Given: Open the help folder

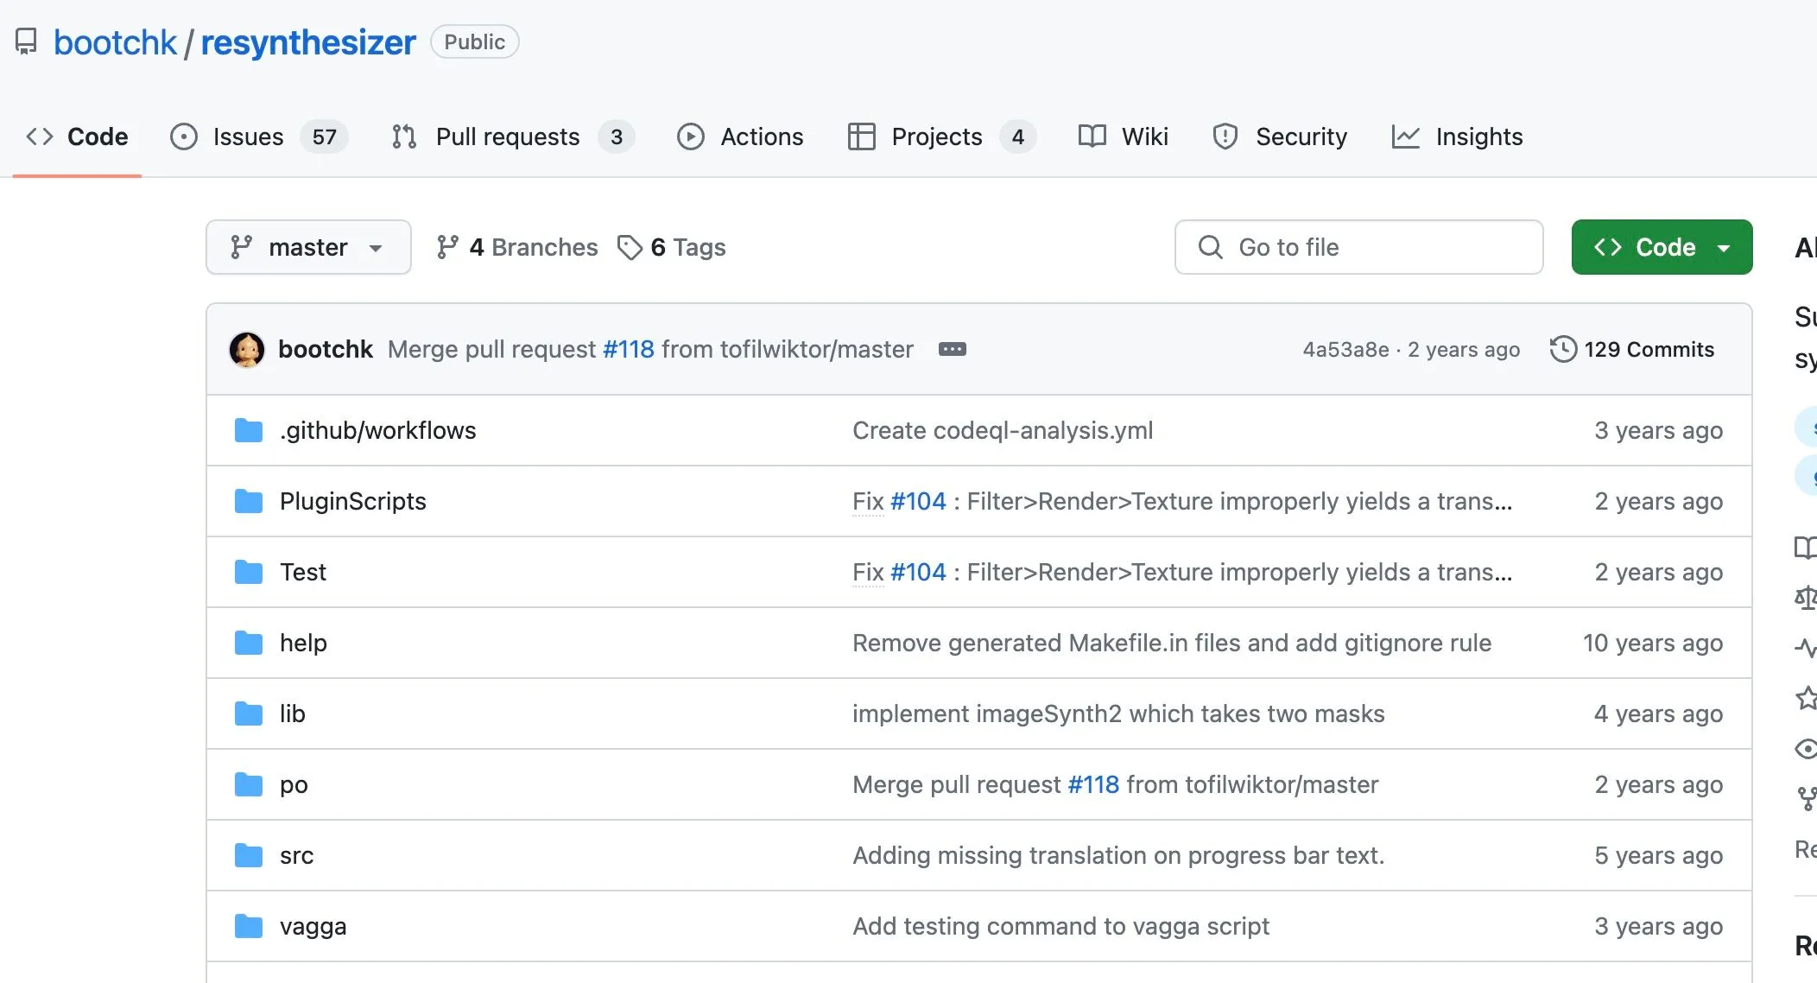Looking at the screenshot, I should (303, 643).
